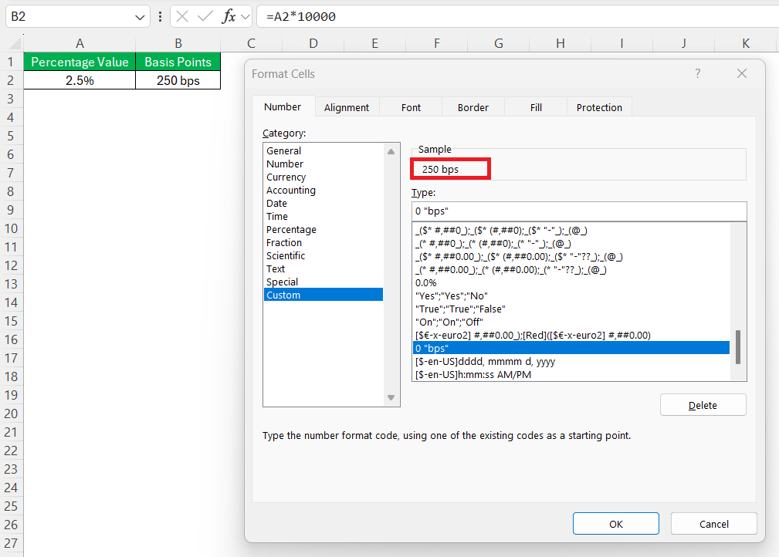
Task: Choose the _($* #,##0_) accounting format code
Action: (x=571, y=231)
